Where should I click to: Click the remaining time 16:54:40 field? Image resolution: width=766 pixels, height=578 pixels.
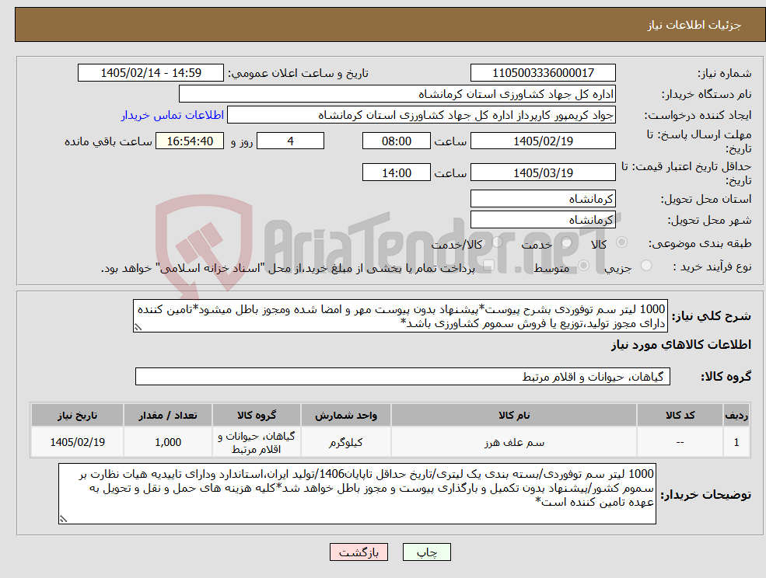pos(190,141)
